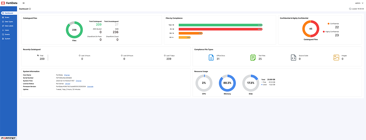The image size is (366, 140).
Task: Click the clock icon beside Last 24 hours
Action: coord(122,56)
